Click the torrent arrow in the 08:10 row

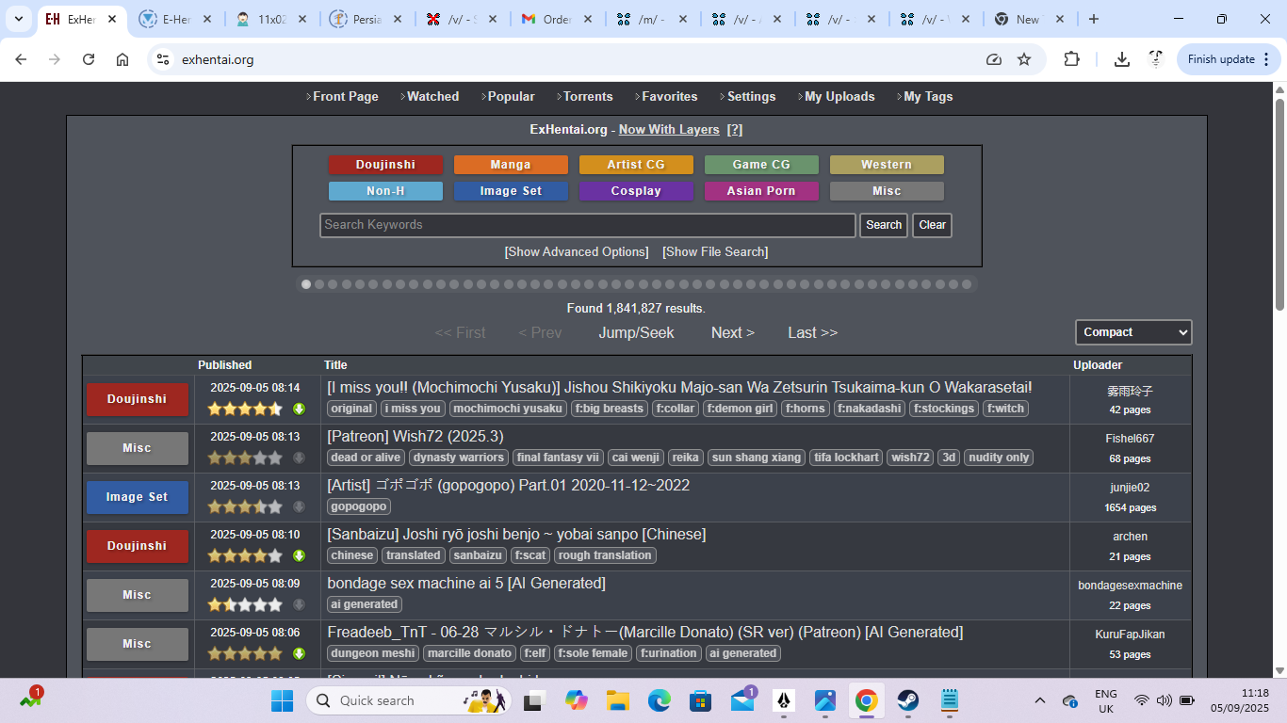coord(299,555)
